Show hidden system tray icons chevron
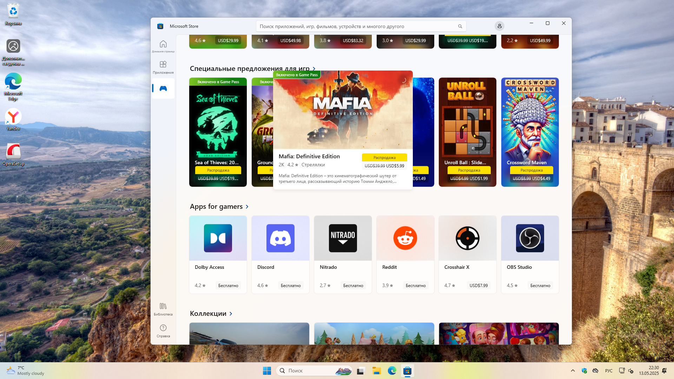Image resolution: width=674 pixels, height=379 pixels. coord(573,371)
